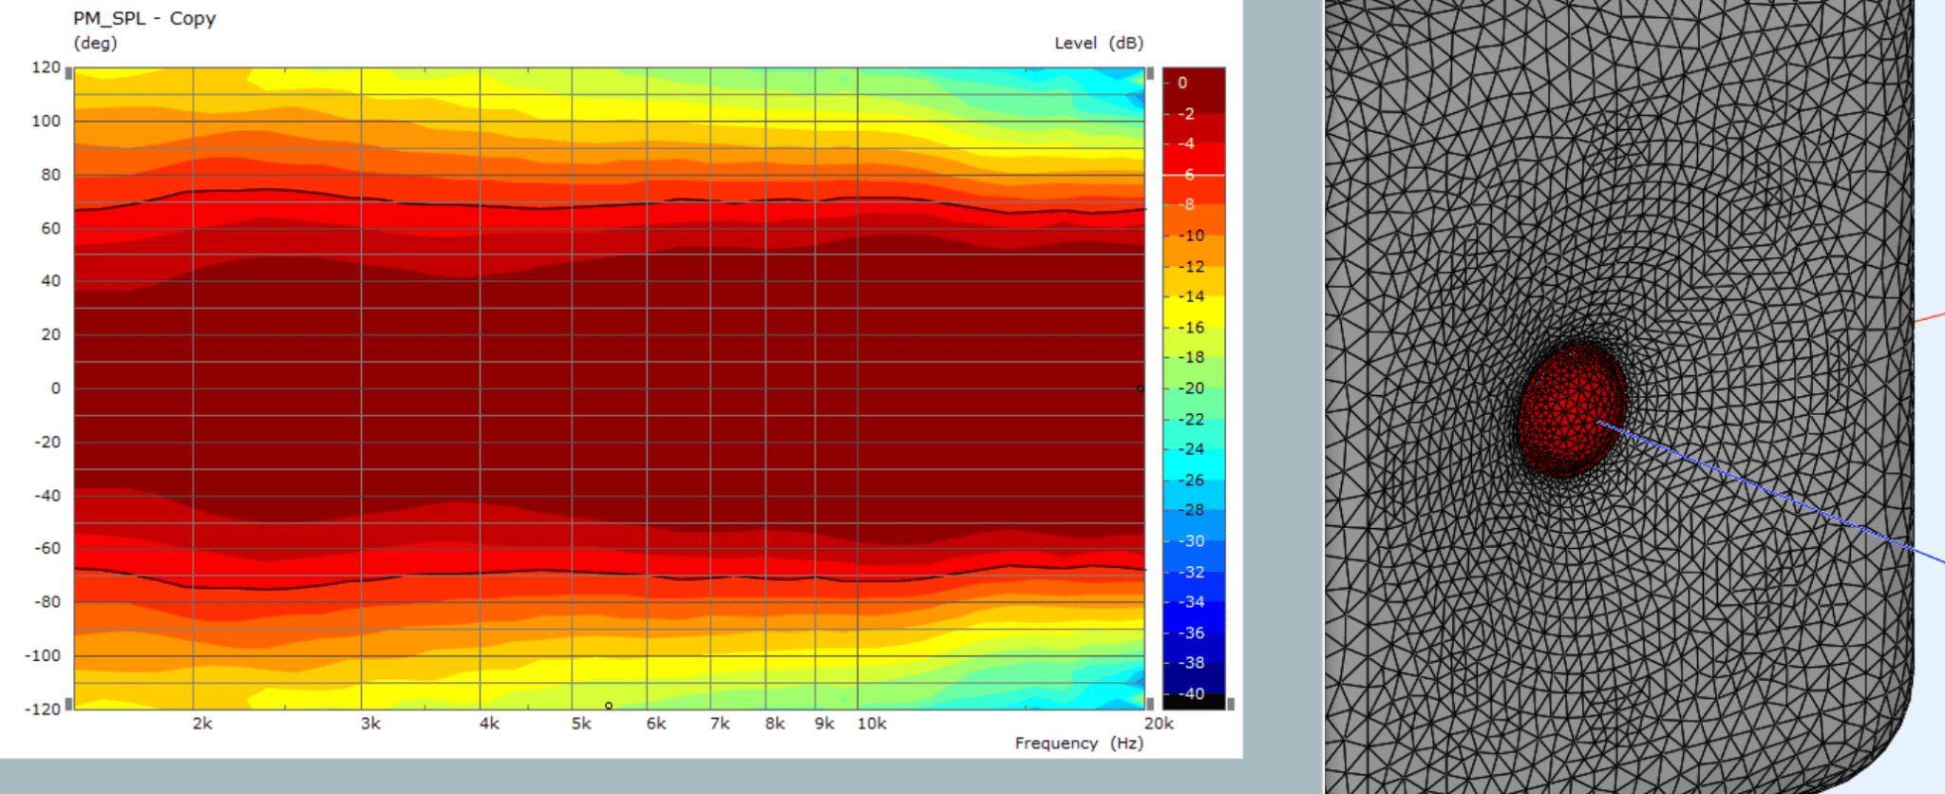Click the Level (dB) legend heading
The height and width of the screenshot is (794, 1945).
(x=1099, y=43)
